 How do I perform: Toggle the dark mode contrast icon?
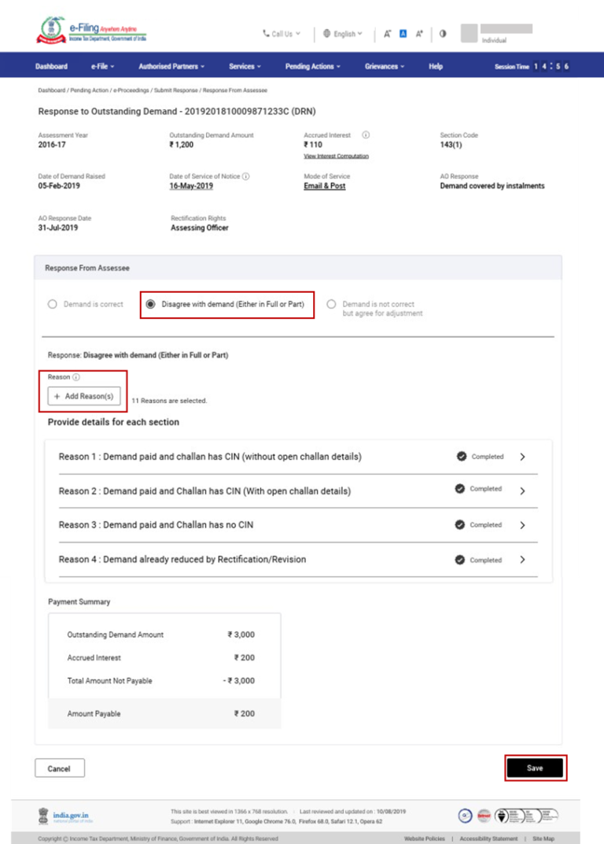[x=442, y=33]
